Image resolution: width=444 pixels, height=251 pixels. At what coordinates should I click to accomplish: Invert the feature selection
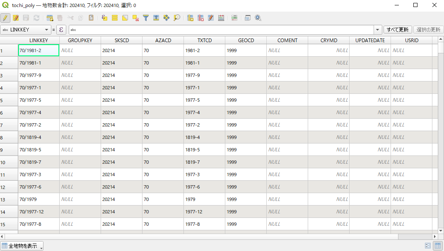[125, 18]
